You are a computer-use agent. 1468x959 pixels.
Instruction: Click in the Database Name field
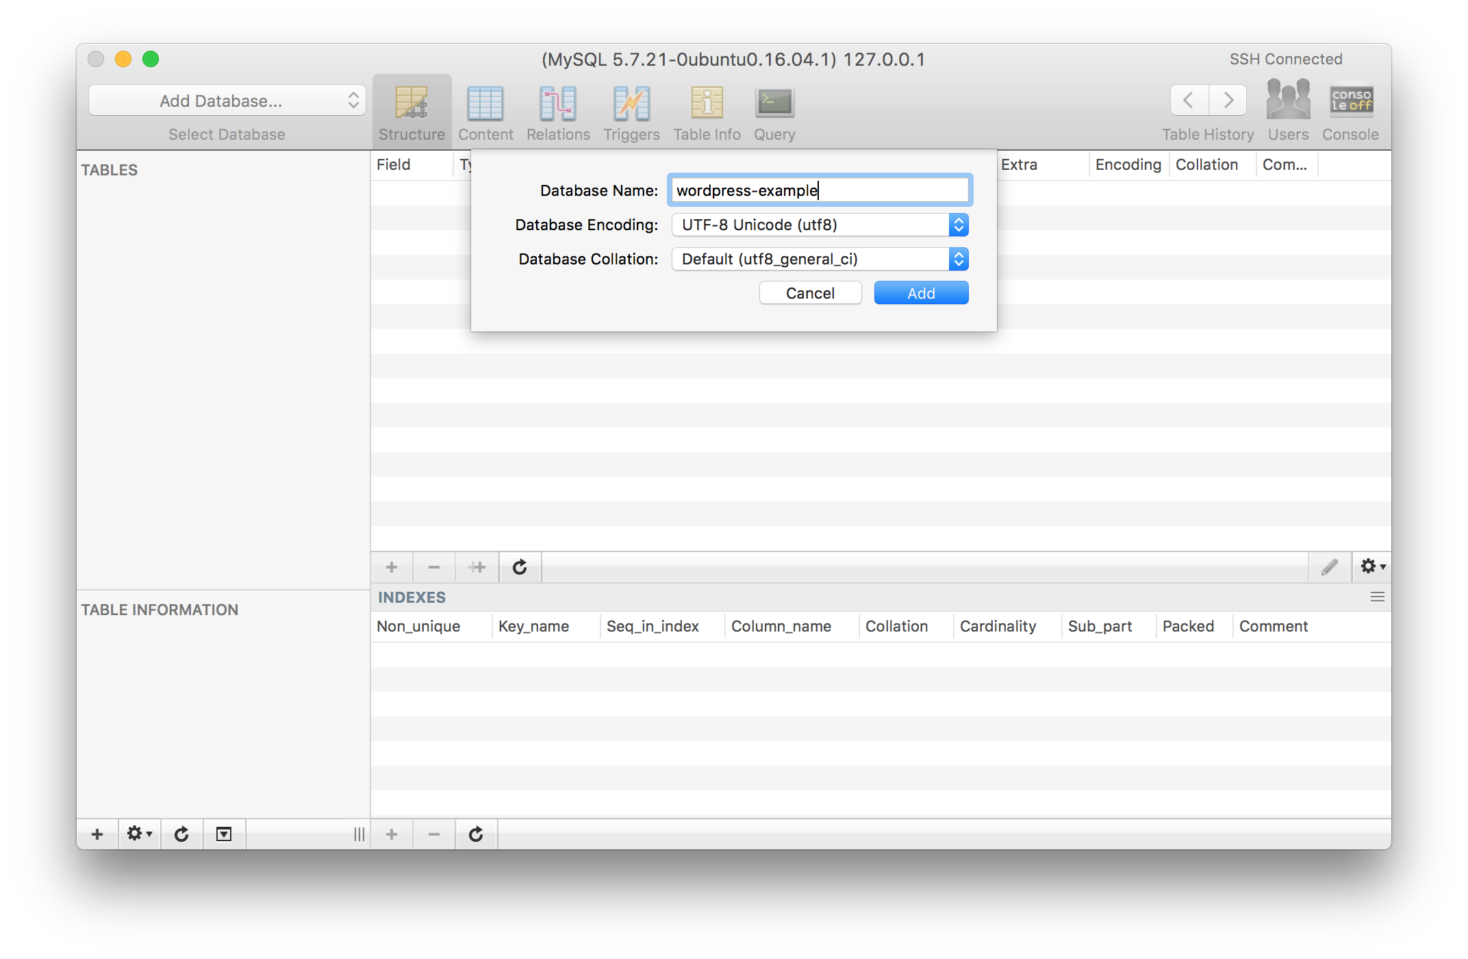[x=820, y=190]
